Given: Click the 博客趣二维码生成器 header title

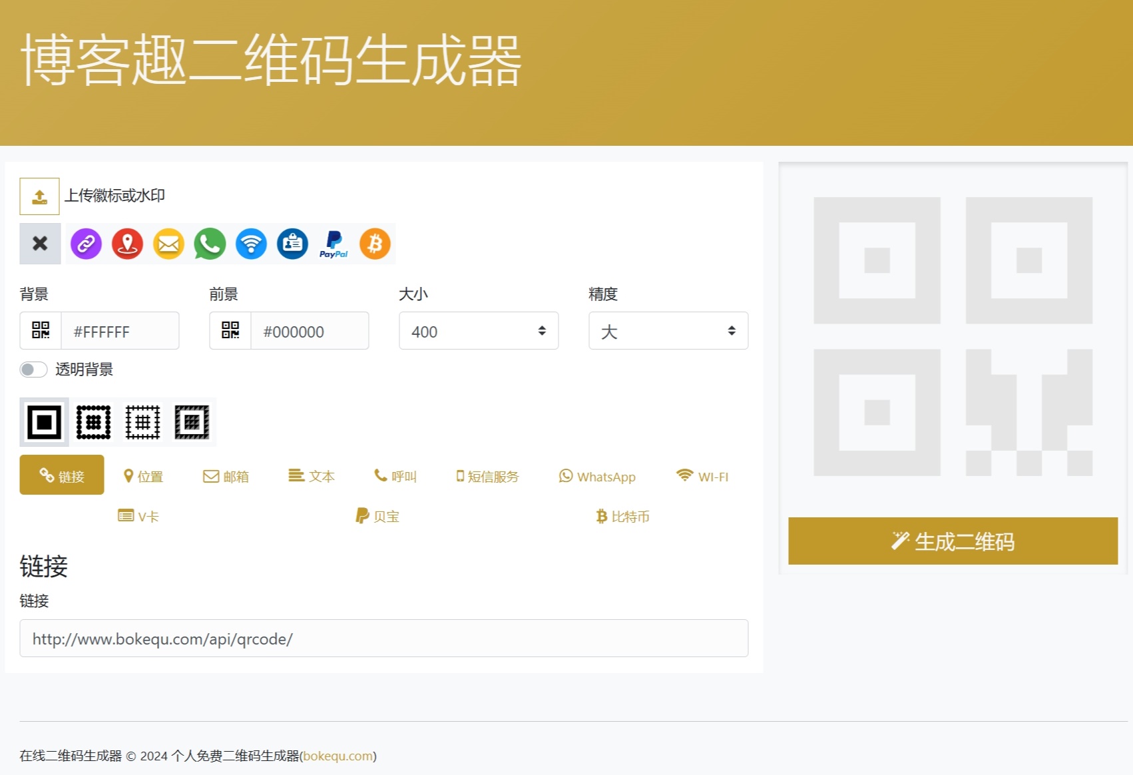Looking at the screenshot, I should (x=271, y=61).
